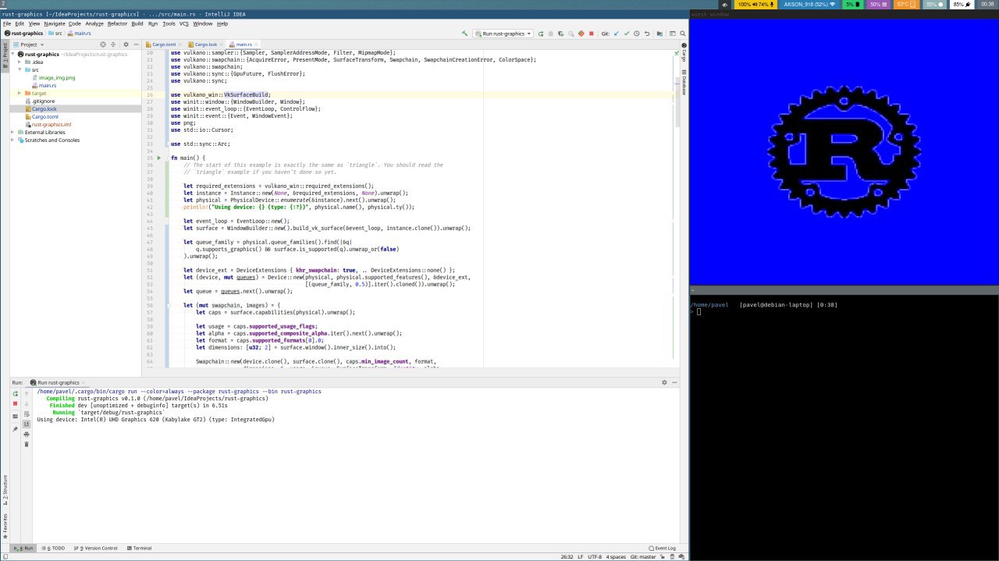Click the run gutter arrow beside fn main
This screenshot has width=999, height=561.
159,158
